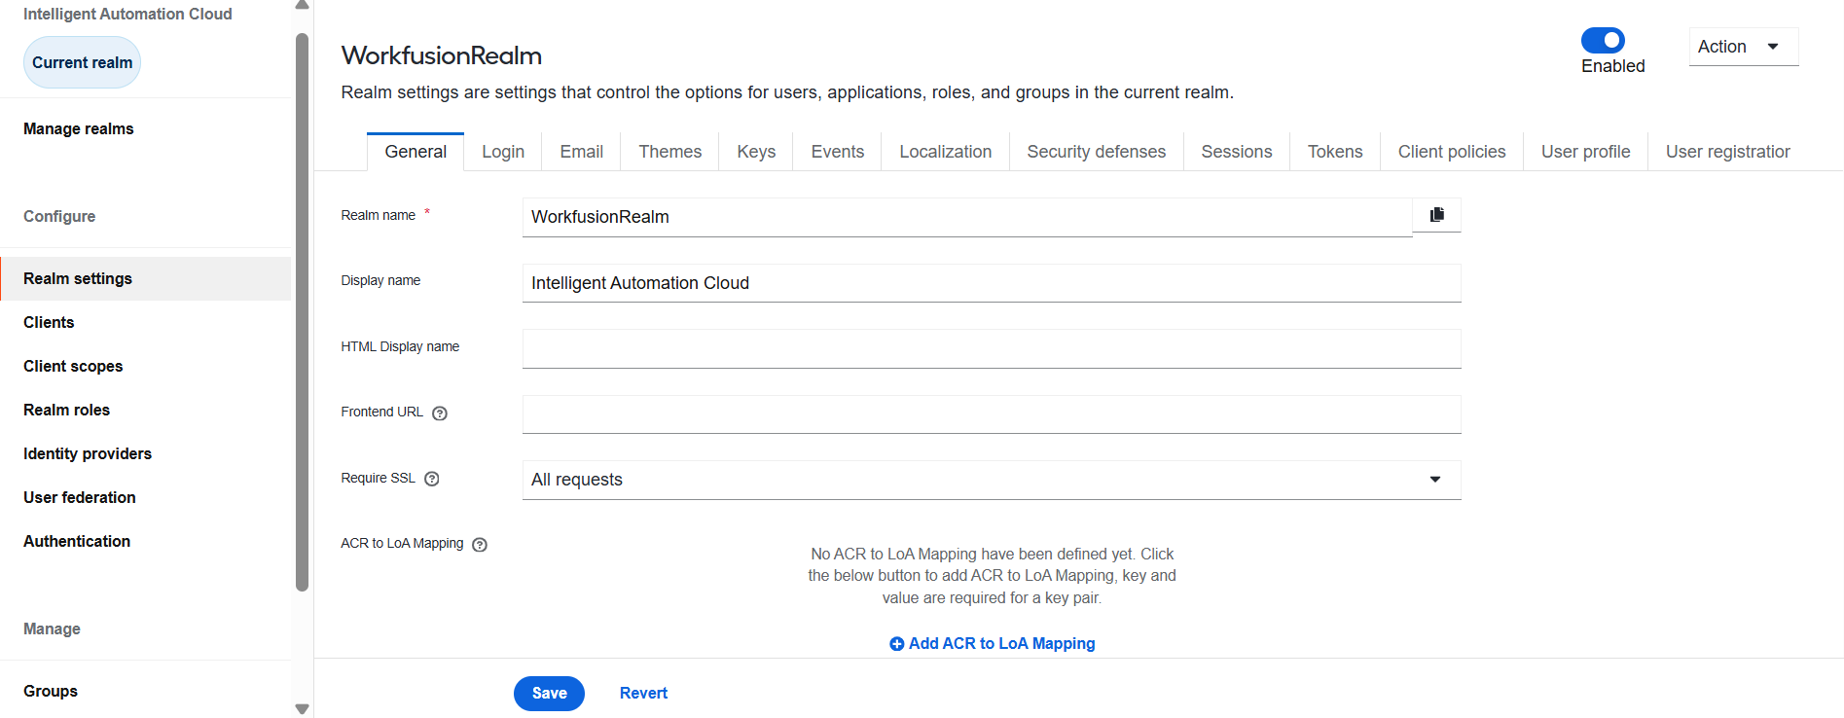Go to Client scopes

146,367
